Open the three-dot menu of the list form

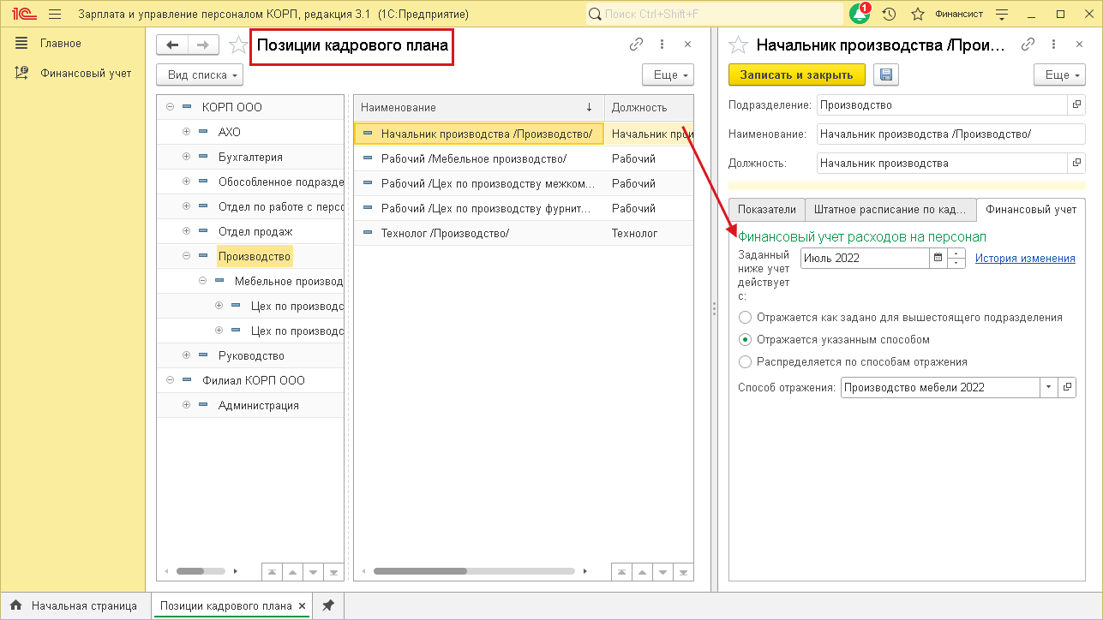click(x=662, y=45)
